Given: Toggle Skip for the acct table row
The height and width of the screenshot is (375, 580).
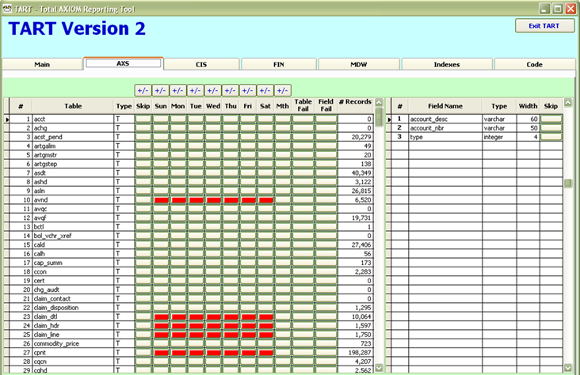Looking at the screenshot, I should [143, 119].
